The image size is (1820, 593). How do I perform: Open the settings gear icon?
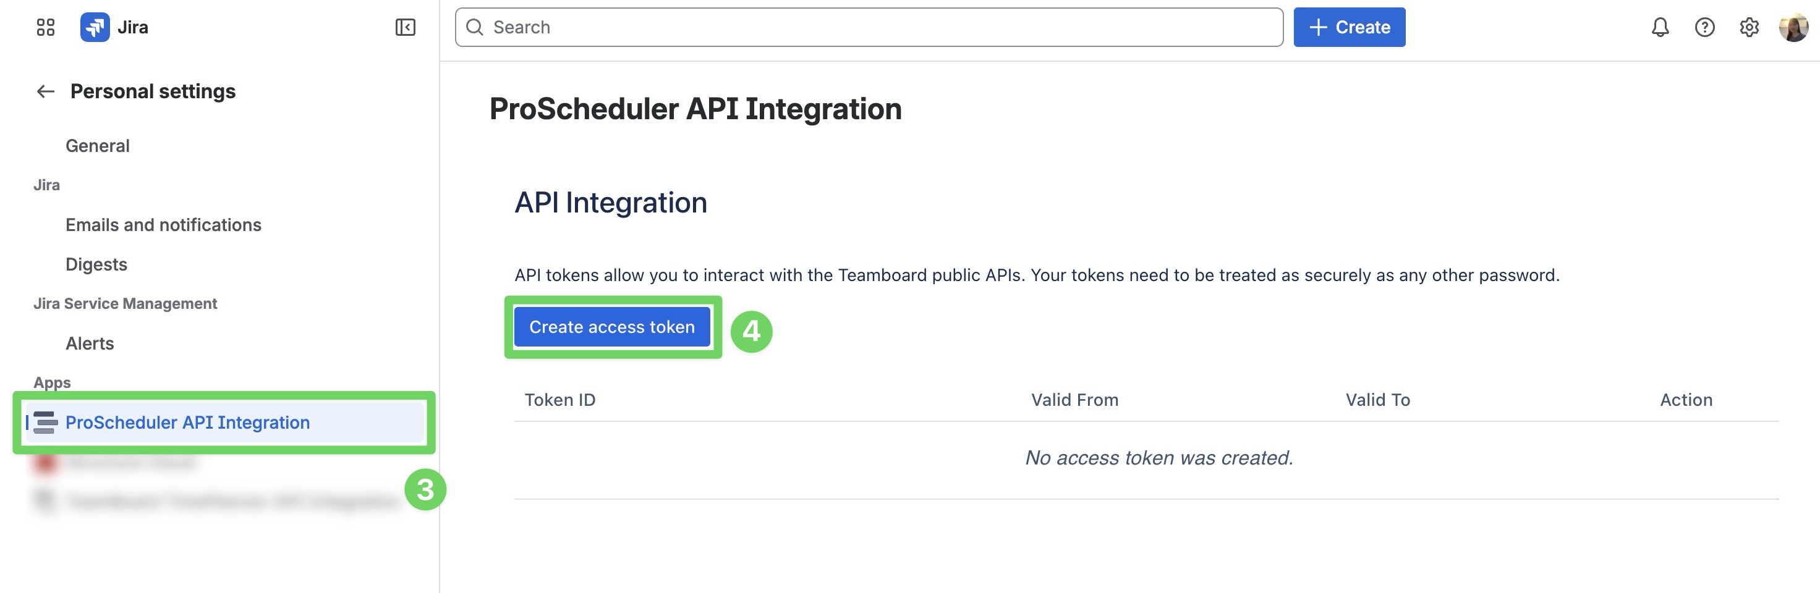pyautogui.click(x=1749, y=28)
